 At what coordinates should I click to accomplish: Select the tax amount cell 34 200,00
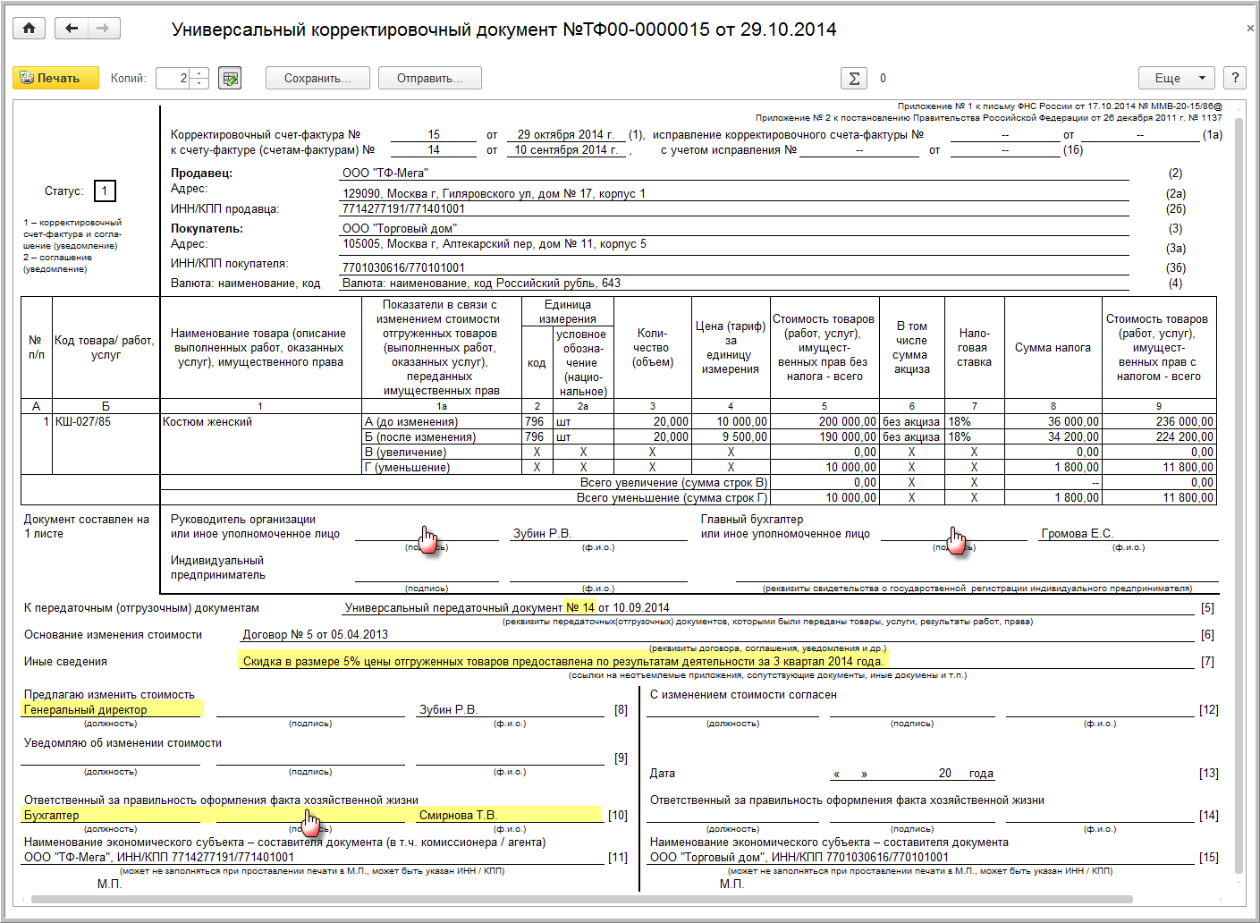pyautogui.click(x=1053, y=436)
